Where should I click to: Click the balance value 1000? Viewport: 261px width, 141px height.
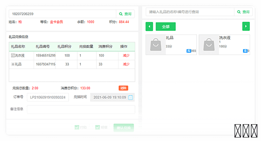(91, 22)
